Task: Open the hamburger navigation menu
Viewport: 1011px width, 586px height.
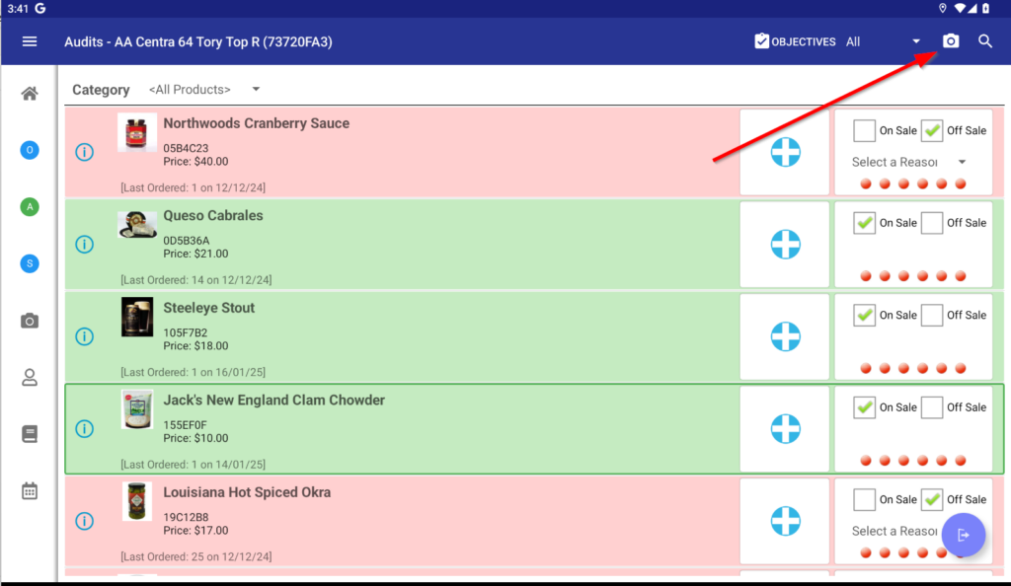Action: (x=30, y=41)
